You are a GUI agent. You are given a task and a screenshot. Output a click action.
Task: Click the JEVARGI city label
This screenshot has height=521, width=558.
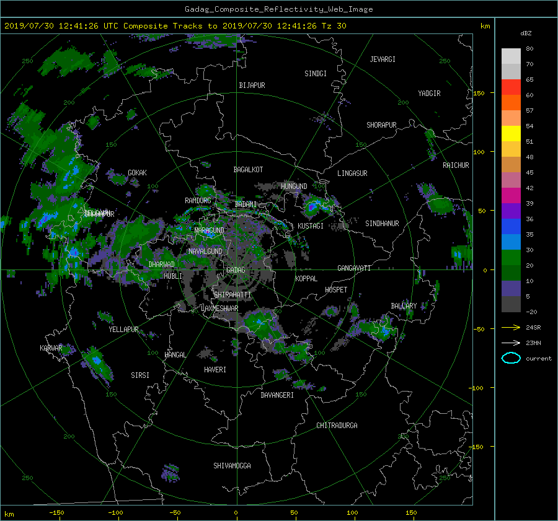click(x=383, y=59)
